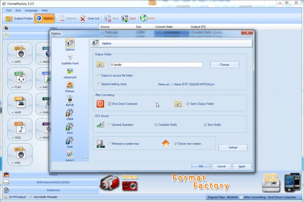Viewport: 304px width, 202px height.
Task: Click the folder icon beside output path
Action: point(101,65)
